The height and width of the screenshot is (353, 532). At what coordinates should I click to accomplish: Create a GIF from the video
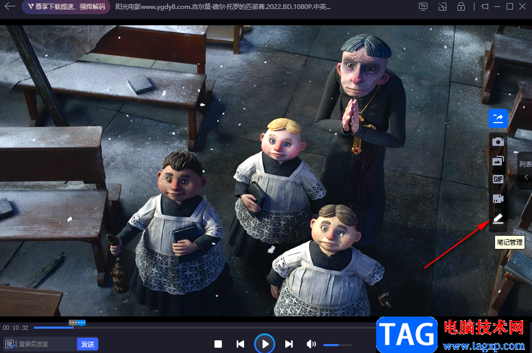click(498, 179)
